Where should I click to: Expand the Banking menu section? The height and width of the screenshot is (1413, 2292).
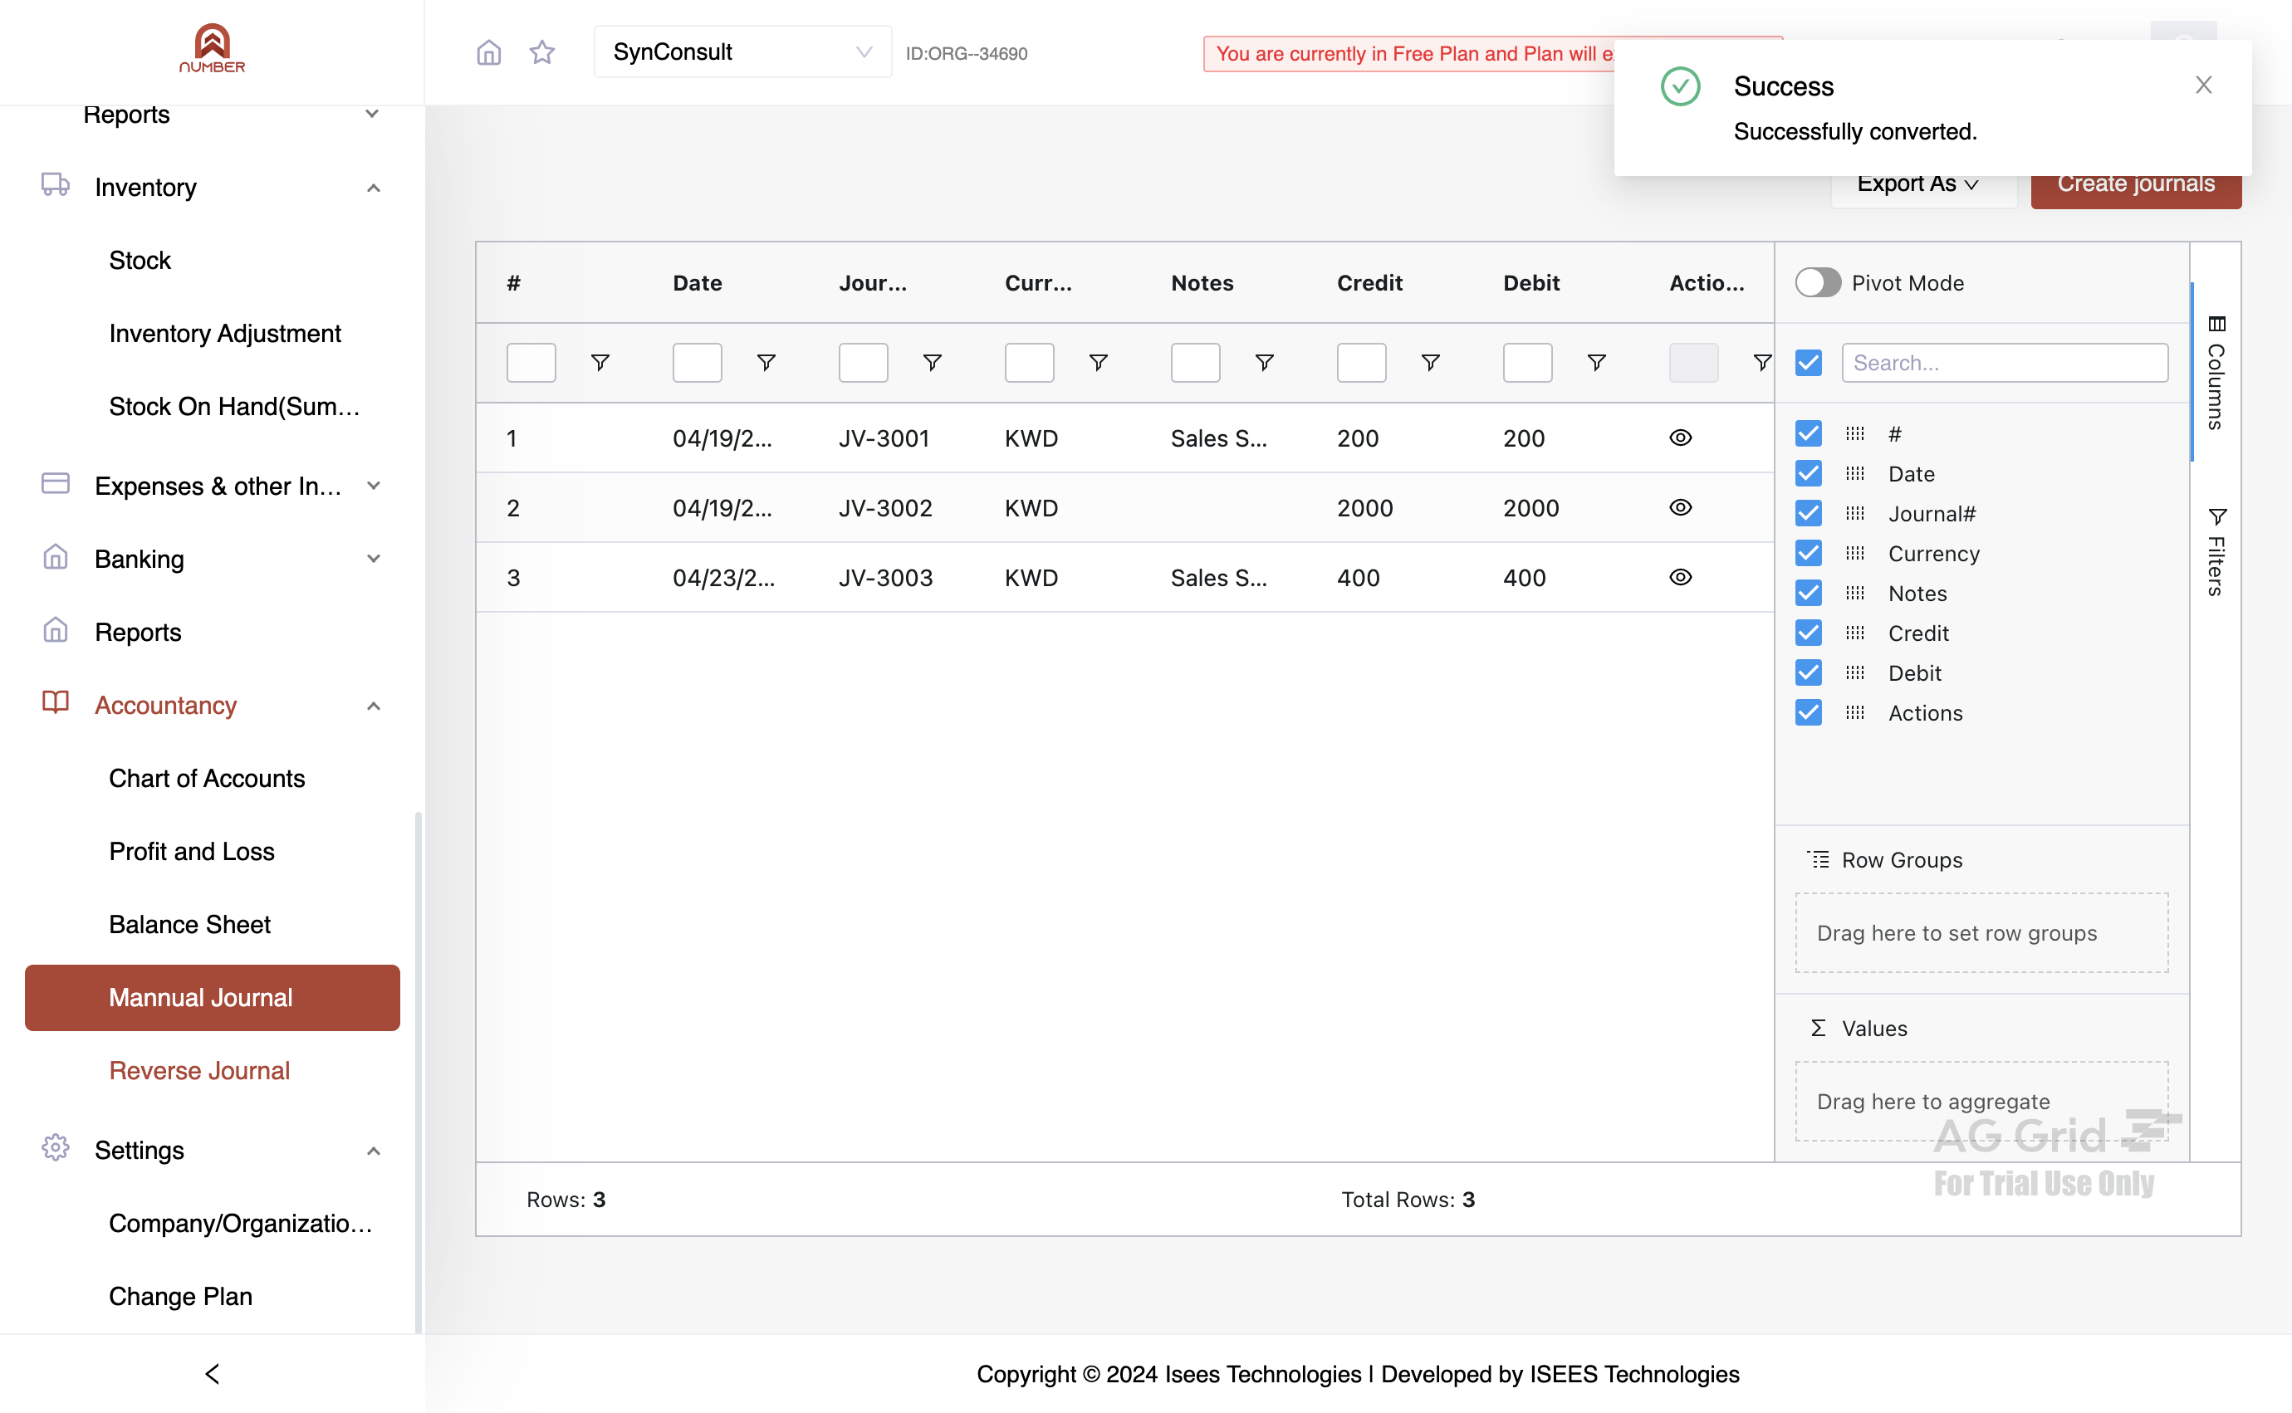pyautogui.click(x=373, y=559)
